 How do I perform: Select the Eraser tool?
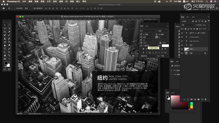pos(5,42)
